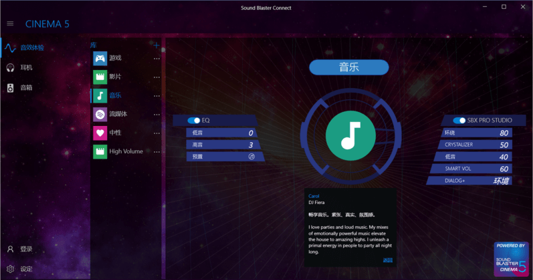Viewport: 533px width, 280px height.
Task: Select the 流媒体 streaming profile icon
Action: point(100,114)
